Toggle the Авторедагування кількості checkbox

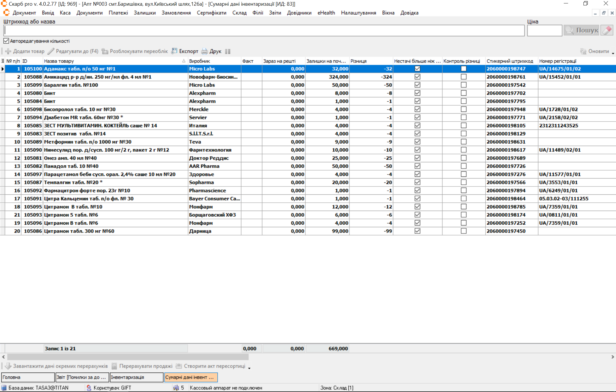pyautogui.click(x=6, y=41)
